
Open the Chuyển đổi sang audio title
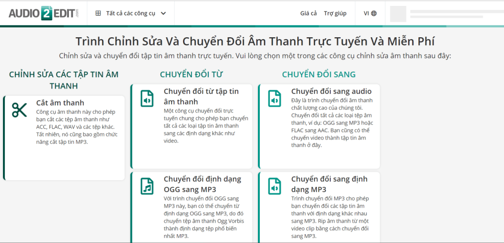pyautogui.click(x=331, y=91)
